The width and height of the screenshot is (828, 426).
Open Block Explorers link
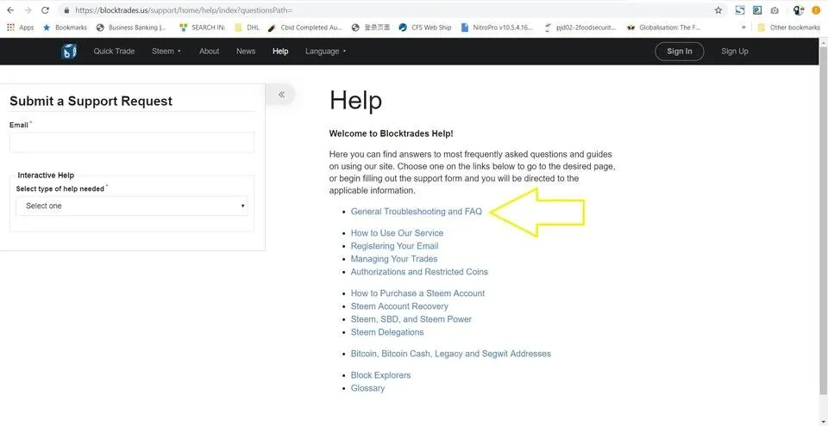(x=380, y=375)
